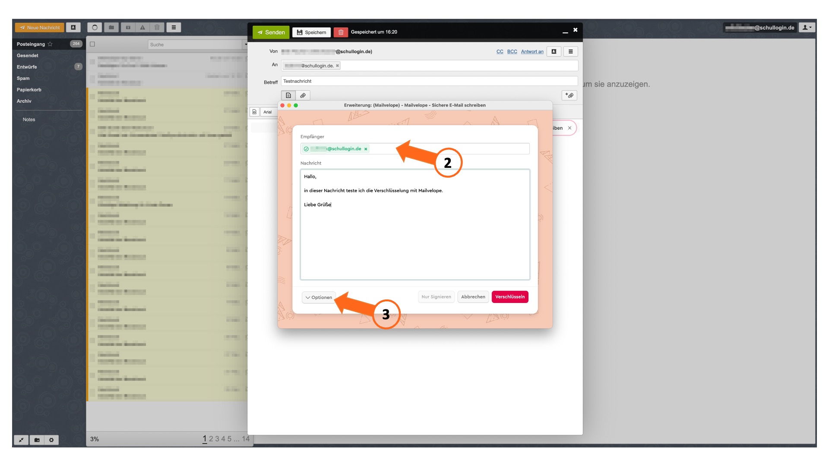This screenshot has height=466, width=829.
Task: Click the green Senden button
Action: point(271,32)
